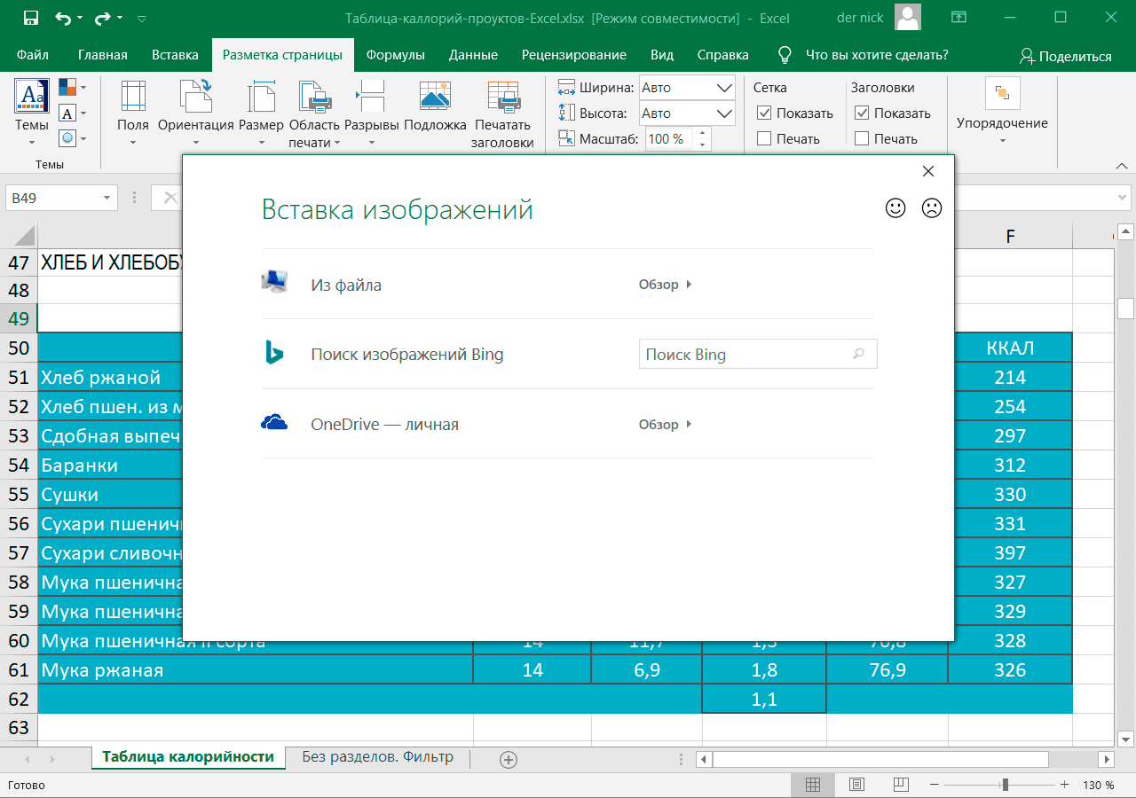The height and width of the screenshot is (798, 1136).
Task: Expand the Высота height dropdown
Action: click(724, 113)
